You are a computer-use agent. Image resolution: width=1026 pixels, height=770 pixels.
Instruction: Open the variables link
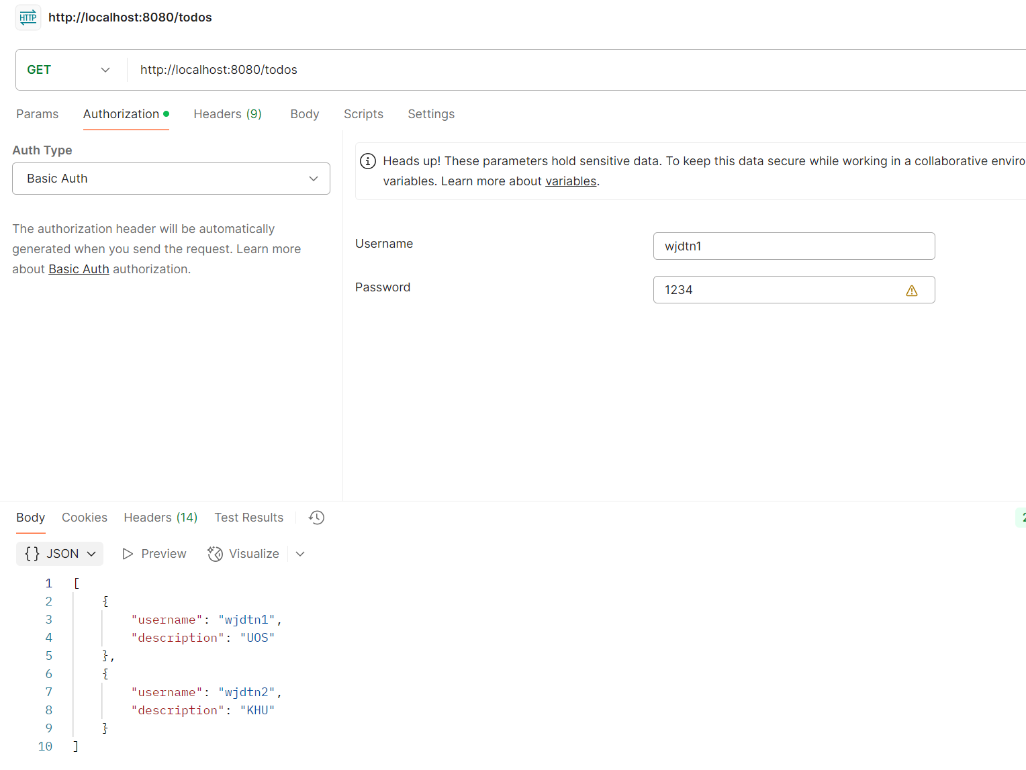[x=571, y=181]
